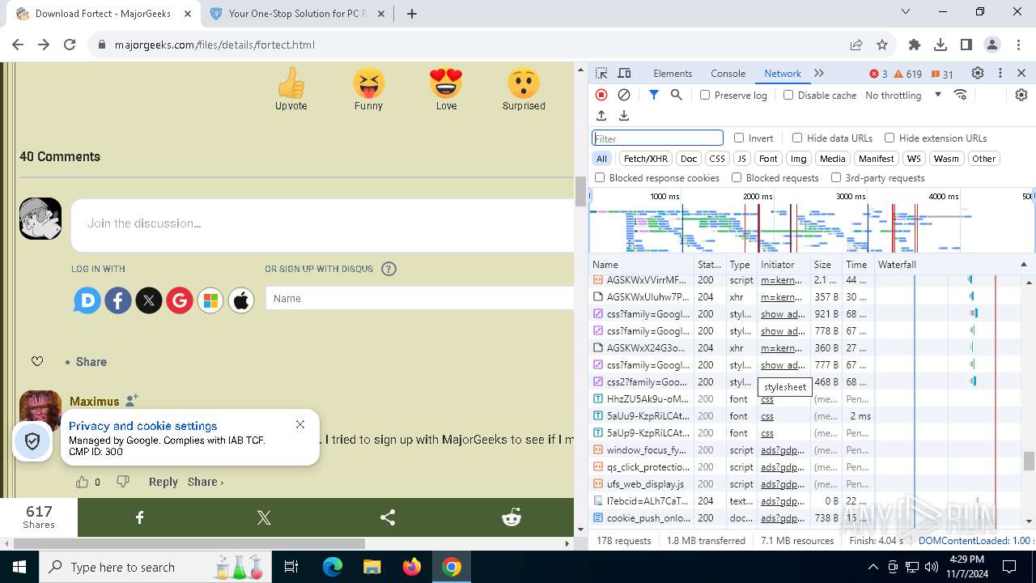Click the inspect element picker icon
This screenshot has width=1036, height=583.
tap(601, 74)
